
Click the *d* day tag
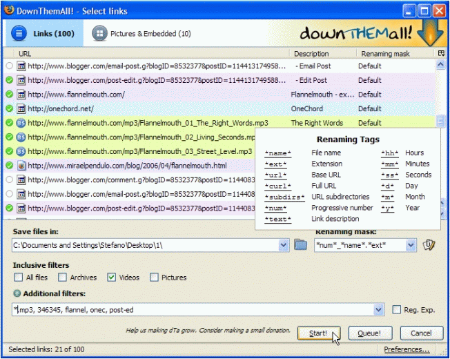387,186
